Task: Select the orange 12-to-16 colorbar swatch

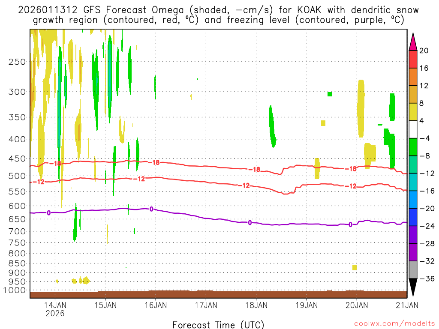Action: (413, 77)
